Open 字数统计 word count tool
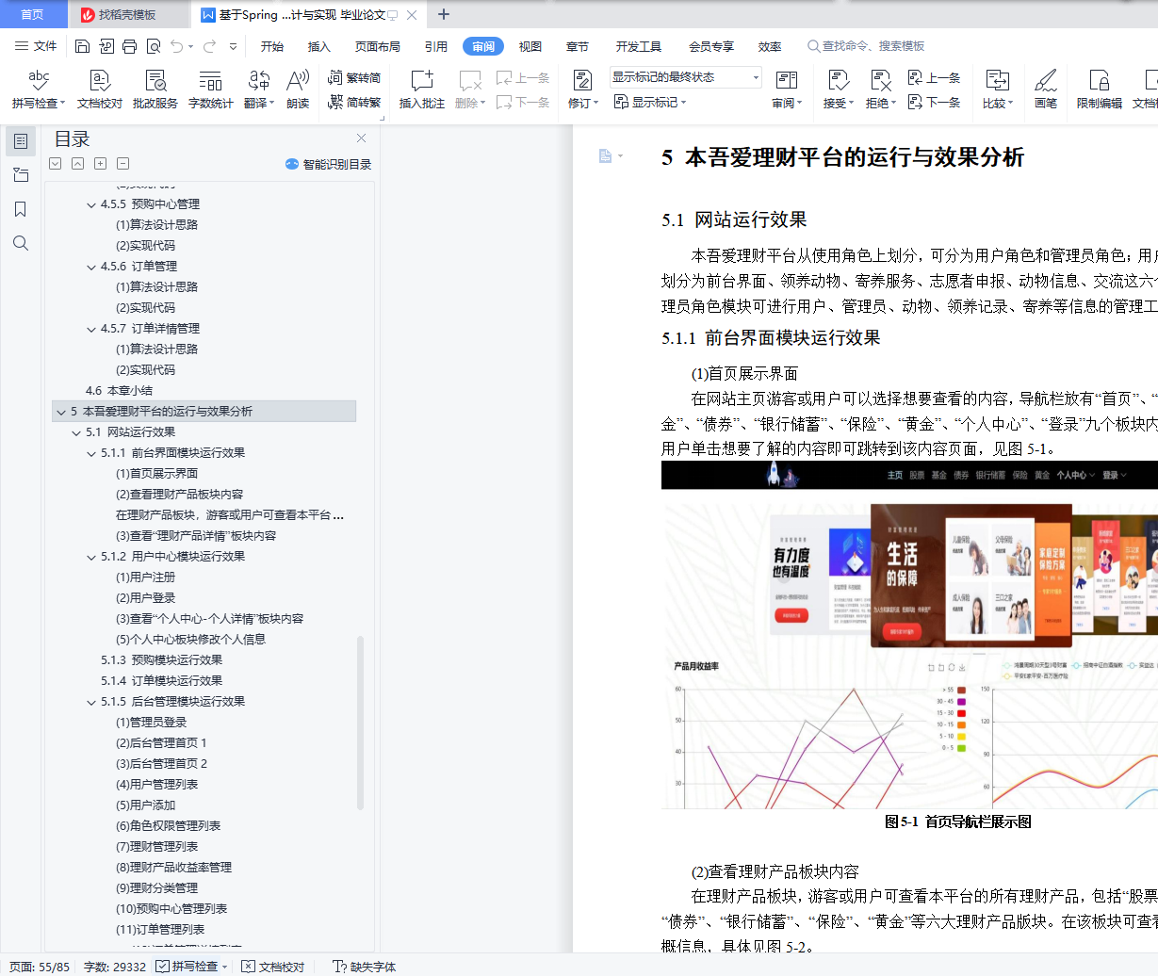1158x976 pixels. (211, 89)
